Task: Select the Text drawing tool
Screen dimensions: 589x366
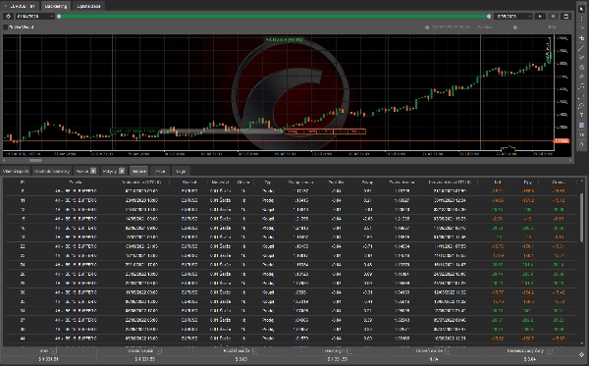Action: tap(581, 115)
